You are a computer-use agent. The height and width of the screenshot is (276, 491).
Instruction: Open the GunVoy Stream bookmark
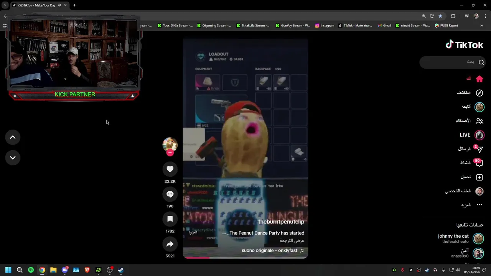click(x=293, y=26)
